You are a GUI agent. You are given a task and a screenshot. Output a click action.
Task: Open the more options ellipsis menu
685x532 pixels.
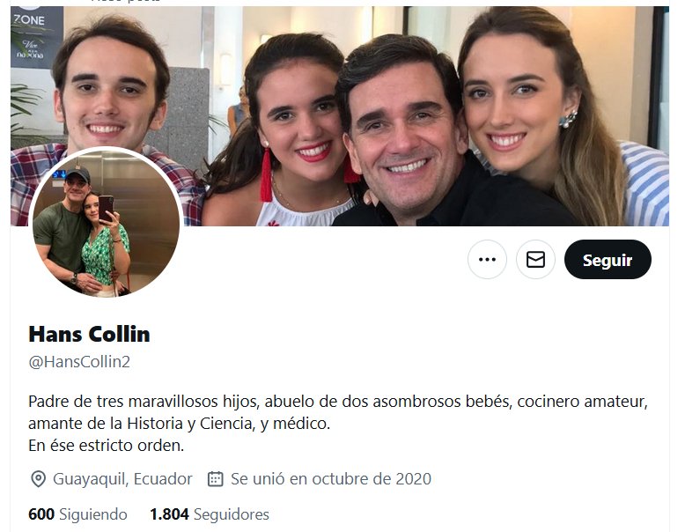tap(487, 260)
